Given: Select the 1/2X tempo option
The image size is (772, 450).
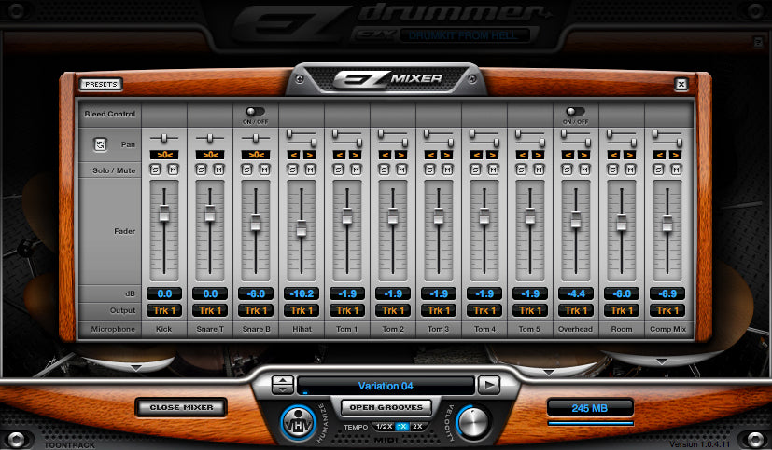Looking at the screenshot, I should pos(384,426).
